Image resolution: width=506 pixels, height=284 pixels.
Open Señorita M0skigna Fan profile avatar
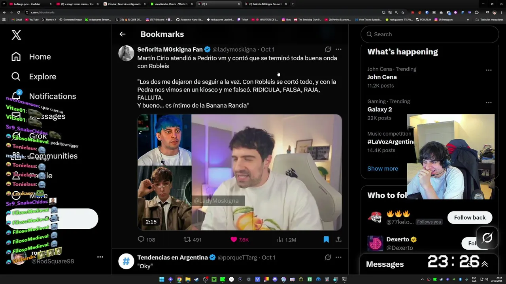click(126, 53)
